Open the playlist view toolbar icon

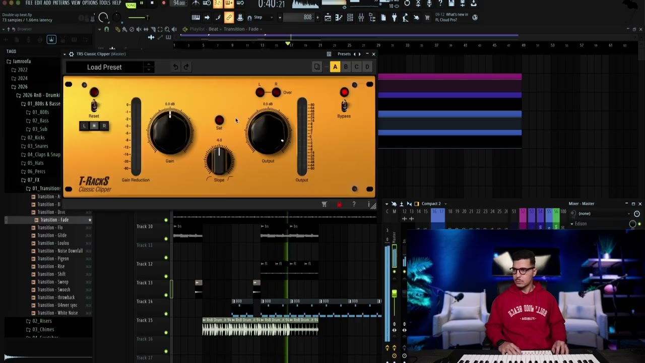[328, 17]
